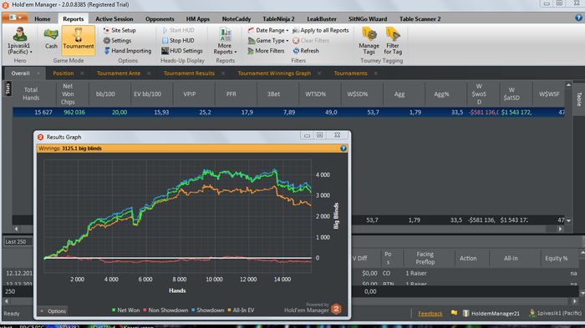Click 1pivasik1 (Pacific) in status bar
Viewport: 585px width, 328px height.
click(x=555, y=314)
